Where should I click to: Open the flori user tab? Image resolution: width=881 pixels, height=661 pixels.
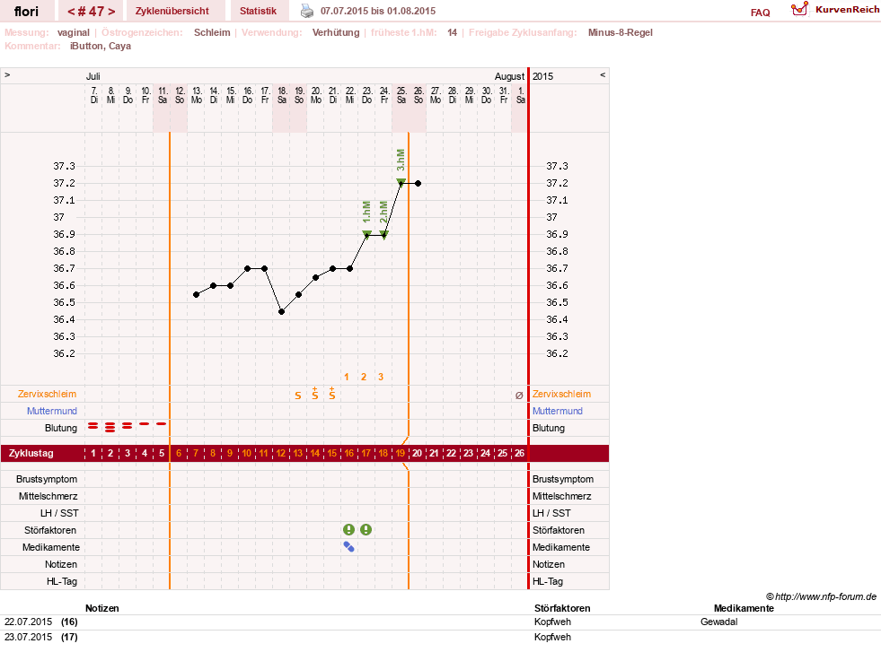pyautogui.click(x=26, y=11)
